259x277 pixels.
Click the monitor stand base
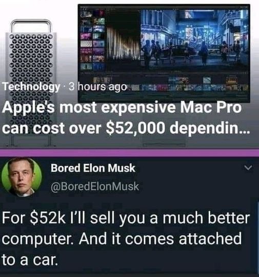[x=164, y=143]
